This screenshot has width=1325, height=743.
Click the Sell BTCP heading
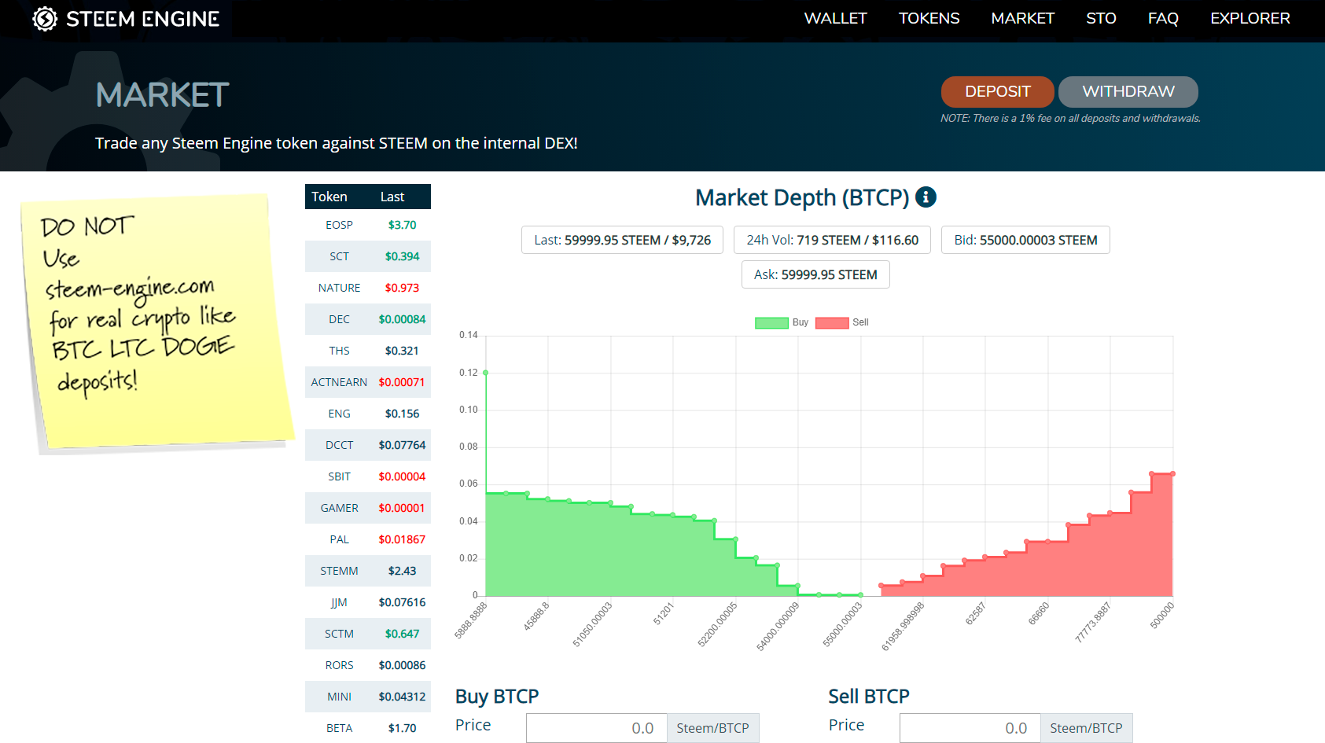point(869,697)
